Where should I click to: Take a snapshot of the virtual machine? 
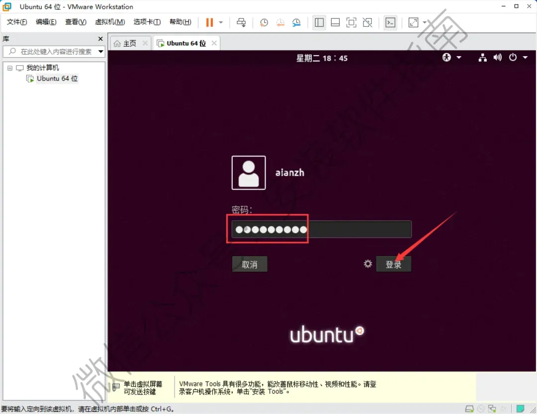pos(264,22)
